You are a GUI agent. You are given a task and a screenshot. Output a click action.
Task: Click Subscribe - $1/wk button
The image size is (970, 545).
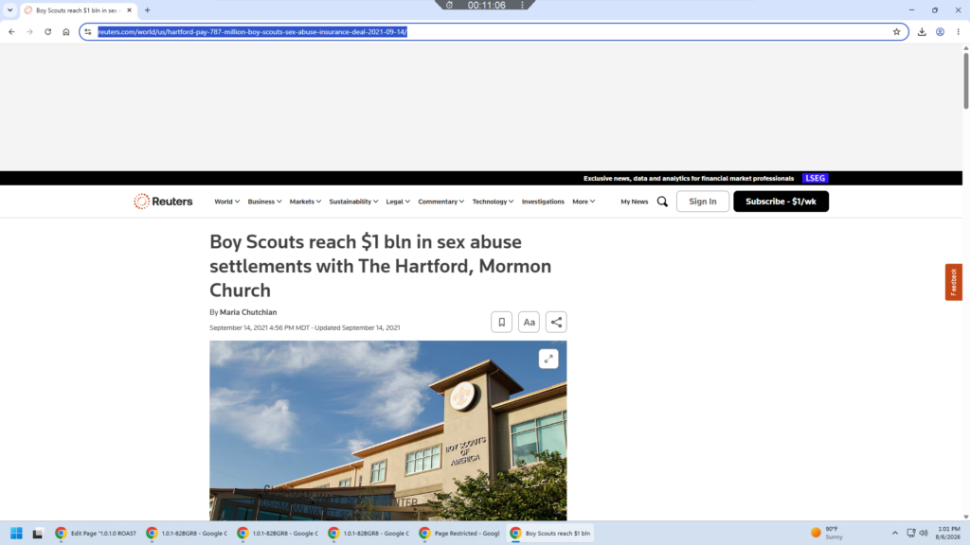781,202
